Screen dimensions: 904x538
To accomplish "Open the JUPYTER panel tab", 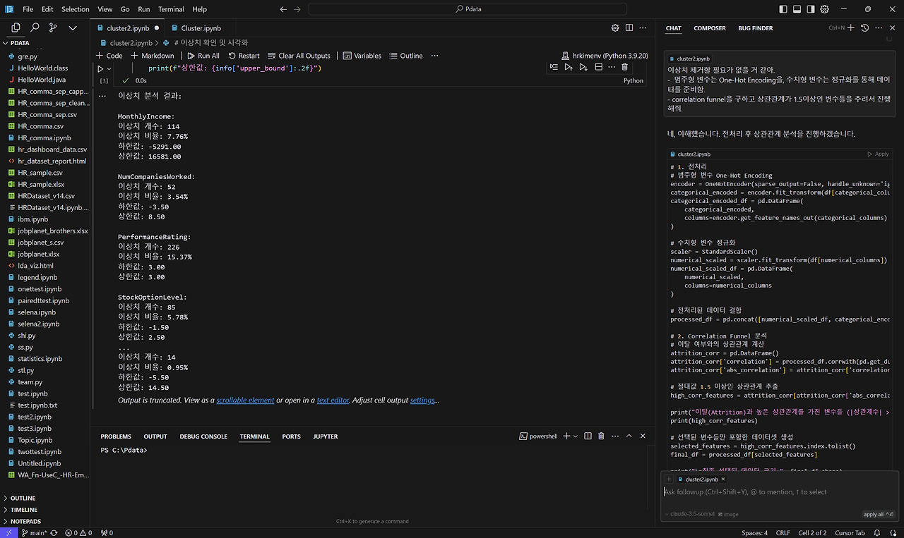I will [325, 436].
